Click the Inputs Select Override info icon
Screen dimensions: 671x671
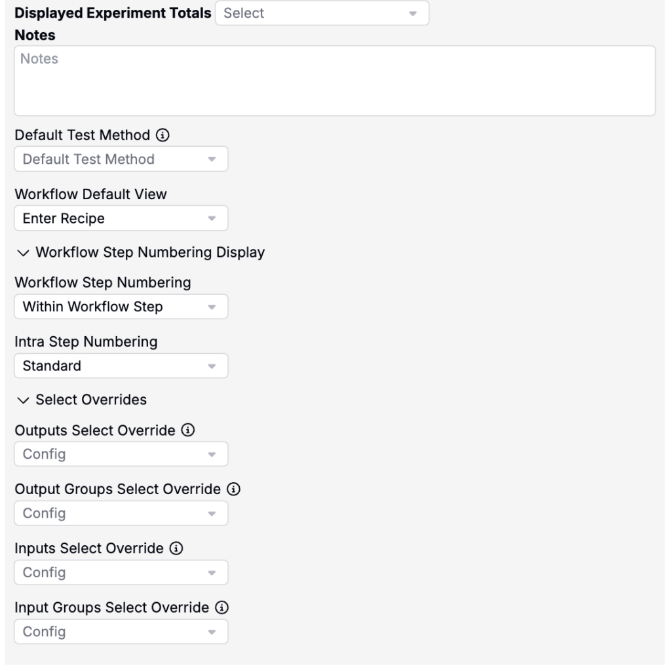pyautogui.click(x=176, y=548)
